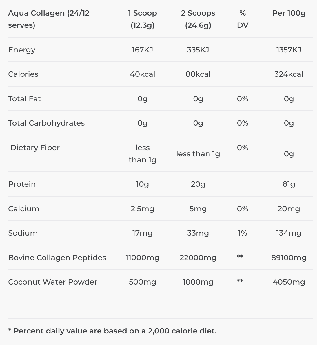
Task: Click the 1357KJ energy value
Action: 289,50
